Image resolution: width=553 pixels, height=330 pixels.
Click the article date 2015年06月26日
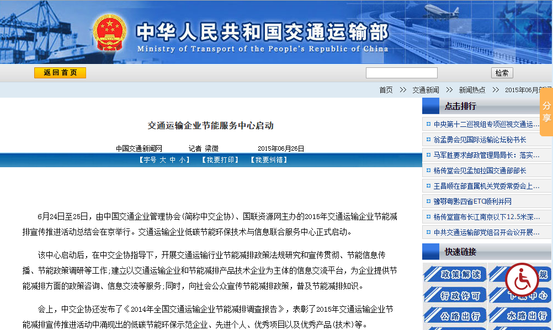[x=281, y=148]
